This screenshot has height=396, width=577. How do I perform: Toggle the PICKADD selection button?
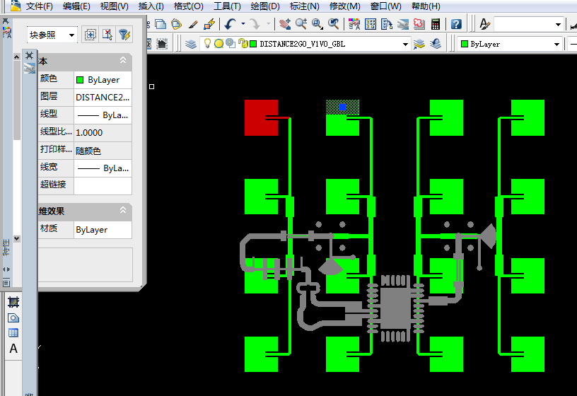point(91,35)
